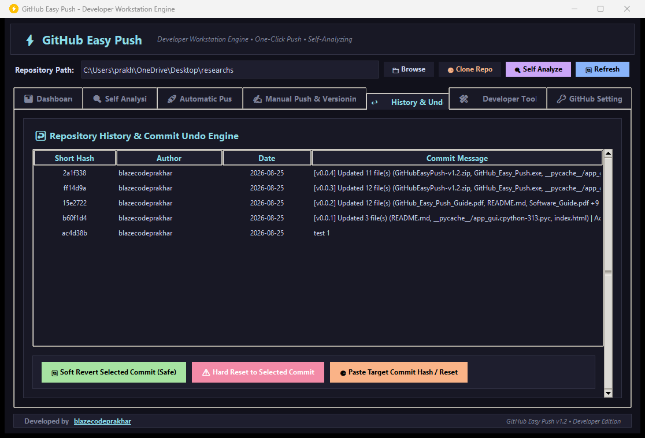Click Hard Reset to Selected Commit

[x=258, y=372]
